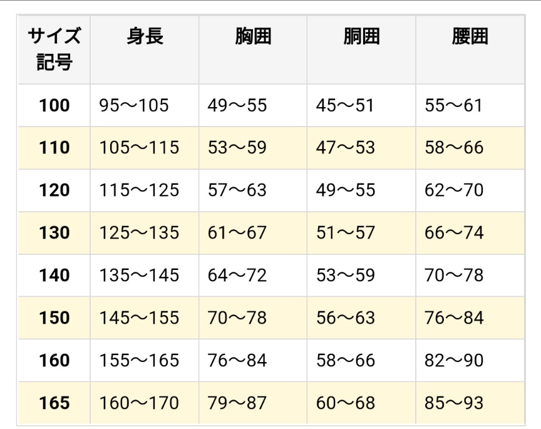
Task: Select the size 130 row label
Action: click(54, 233)
